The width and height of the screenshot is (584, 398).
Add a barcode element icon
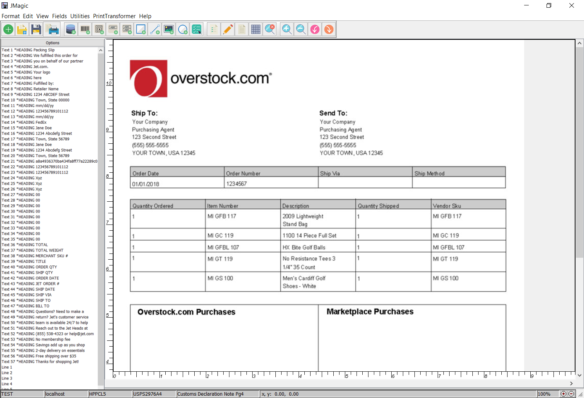(x=85, y=29)
